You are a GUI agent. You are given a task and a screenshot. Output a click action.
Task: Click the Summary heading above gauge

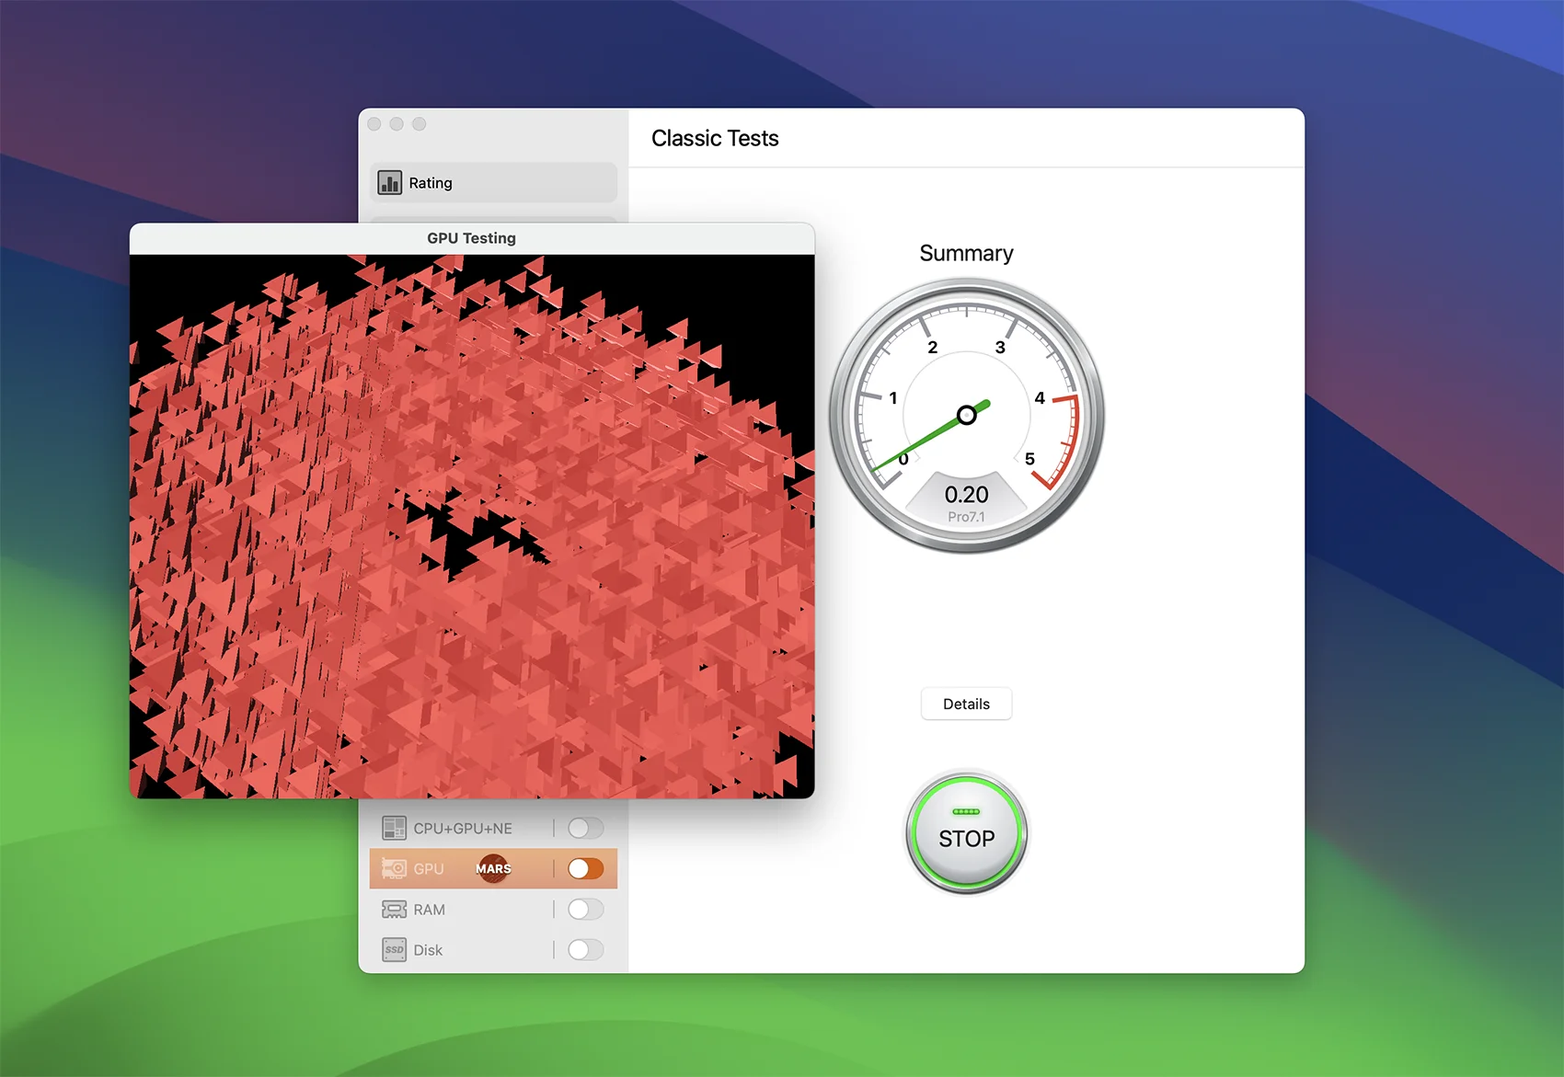[x=966, y=253]
